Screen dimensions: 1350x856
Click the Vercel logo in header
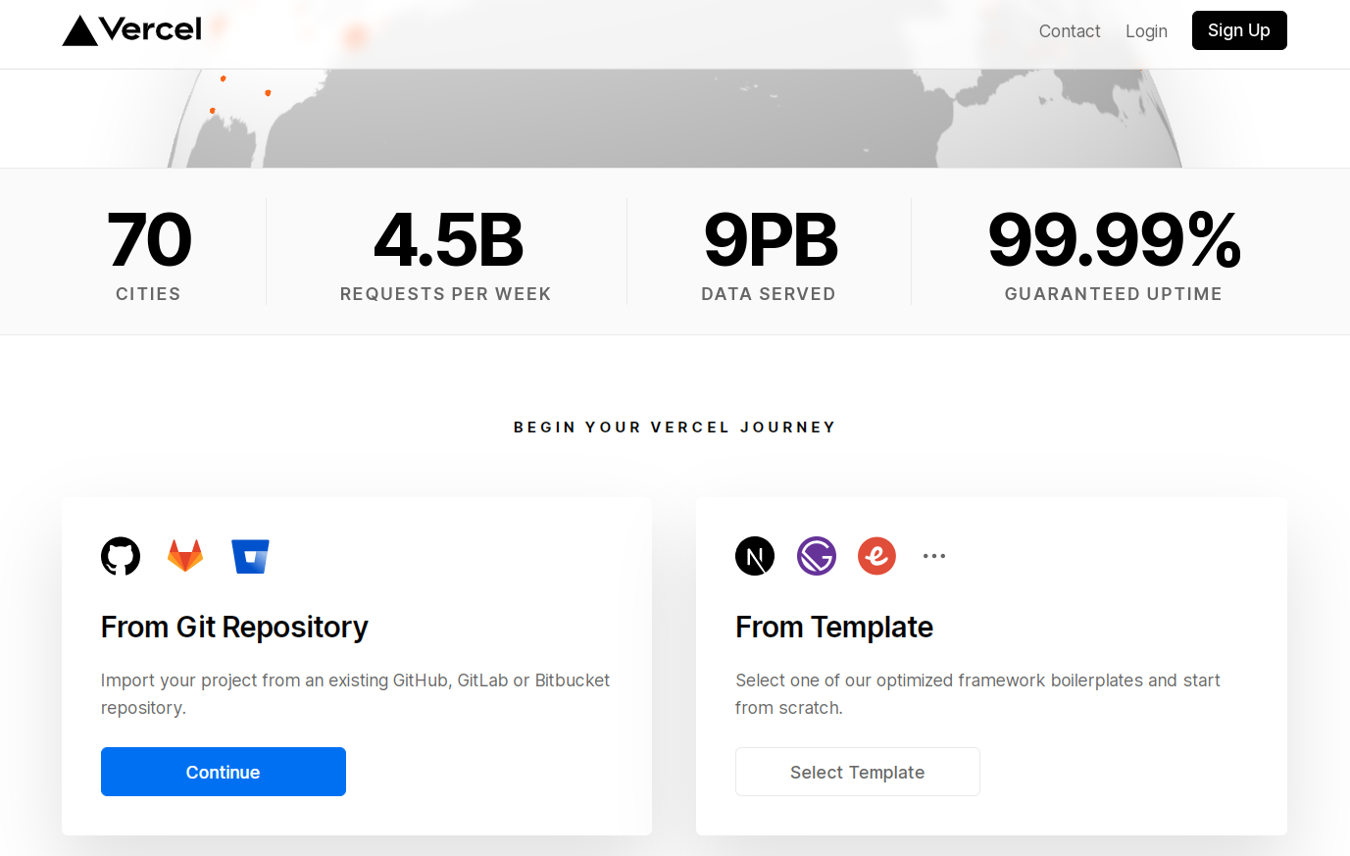pyautogui.click(x=132, y=30)
